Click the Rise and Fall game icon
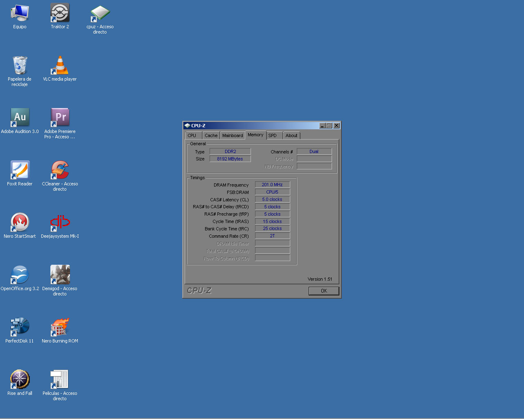This screenshot has height=419, width=524. tap(20, 380)
